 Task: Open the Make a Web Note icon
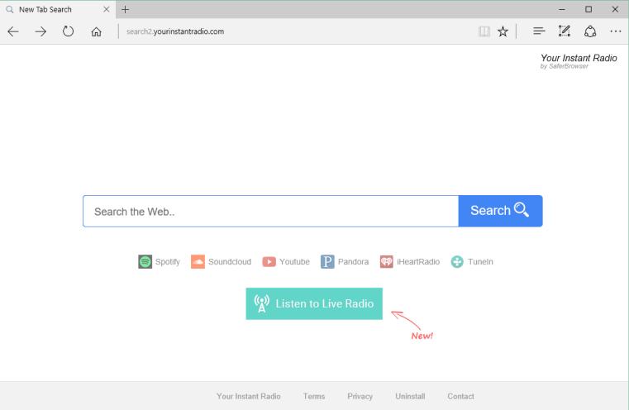[x=564, y=31]
